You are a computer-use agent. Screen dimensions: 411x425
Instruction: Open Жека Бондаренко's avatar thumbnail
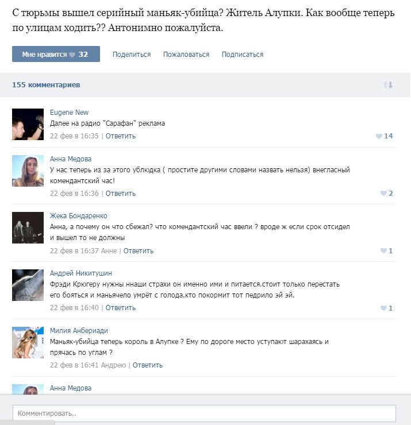click(x=28, y=227)
